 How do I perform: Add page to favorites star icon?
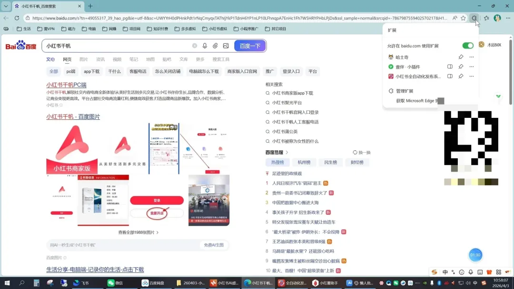point(463,18)
